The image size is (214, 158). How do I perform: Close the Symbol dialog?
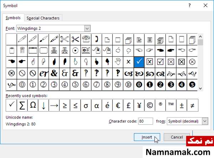(x=205, y=5)
